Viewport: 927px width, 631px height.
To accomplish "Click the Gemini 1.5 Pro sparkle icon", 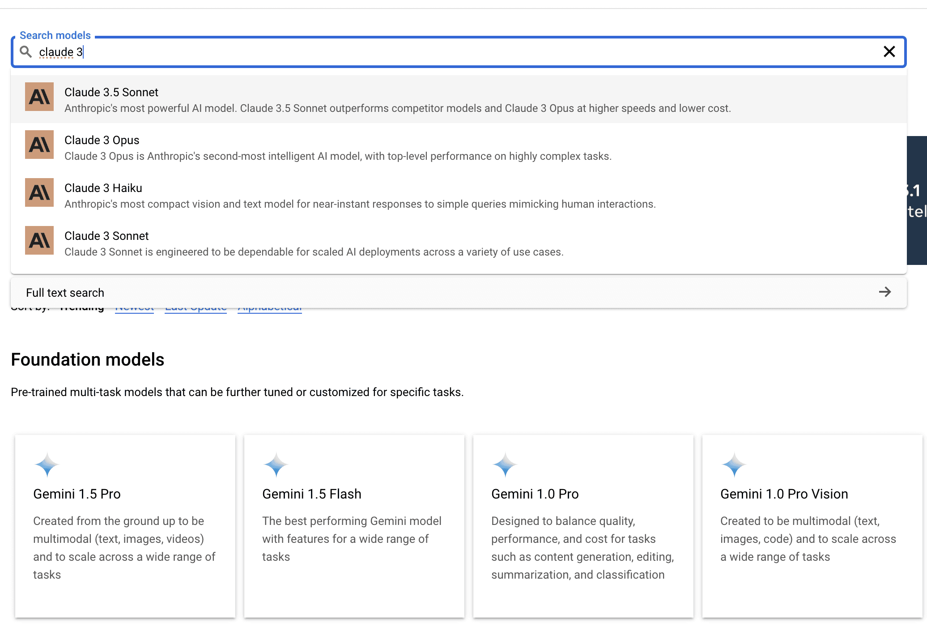I will (x=47, y=465).
